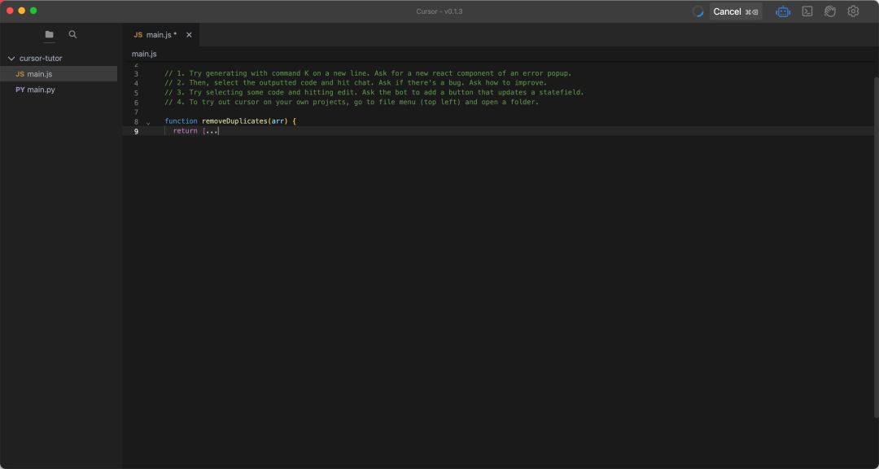Click the waving hand feedback icon
Viewport: 879px width, 469px height.
tap(830, 11)
